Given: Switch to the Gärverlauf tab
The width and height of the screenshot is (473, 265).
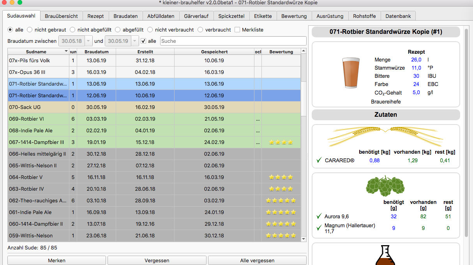Looking at the screenshot, I should [196, 16].
